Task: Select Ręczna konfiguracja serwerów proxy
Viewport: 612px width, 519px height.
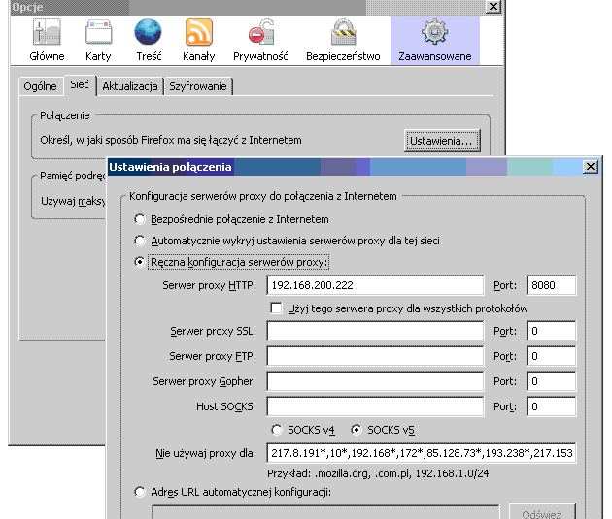Action: coord(141,262)
